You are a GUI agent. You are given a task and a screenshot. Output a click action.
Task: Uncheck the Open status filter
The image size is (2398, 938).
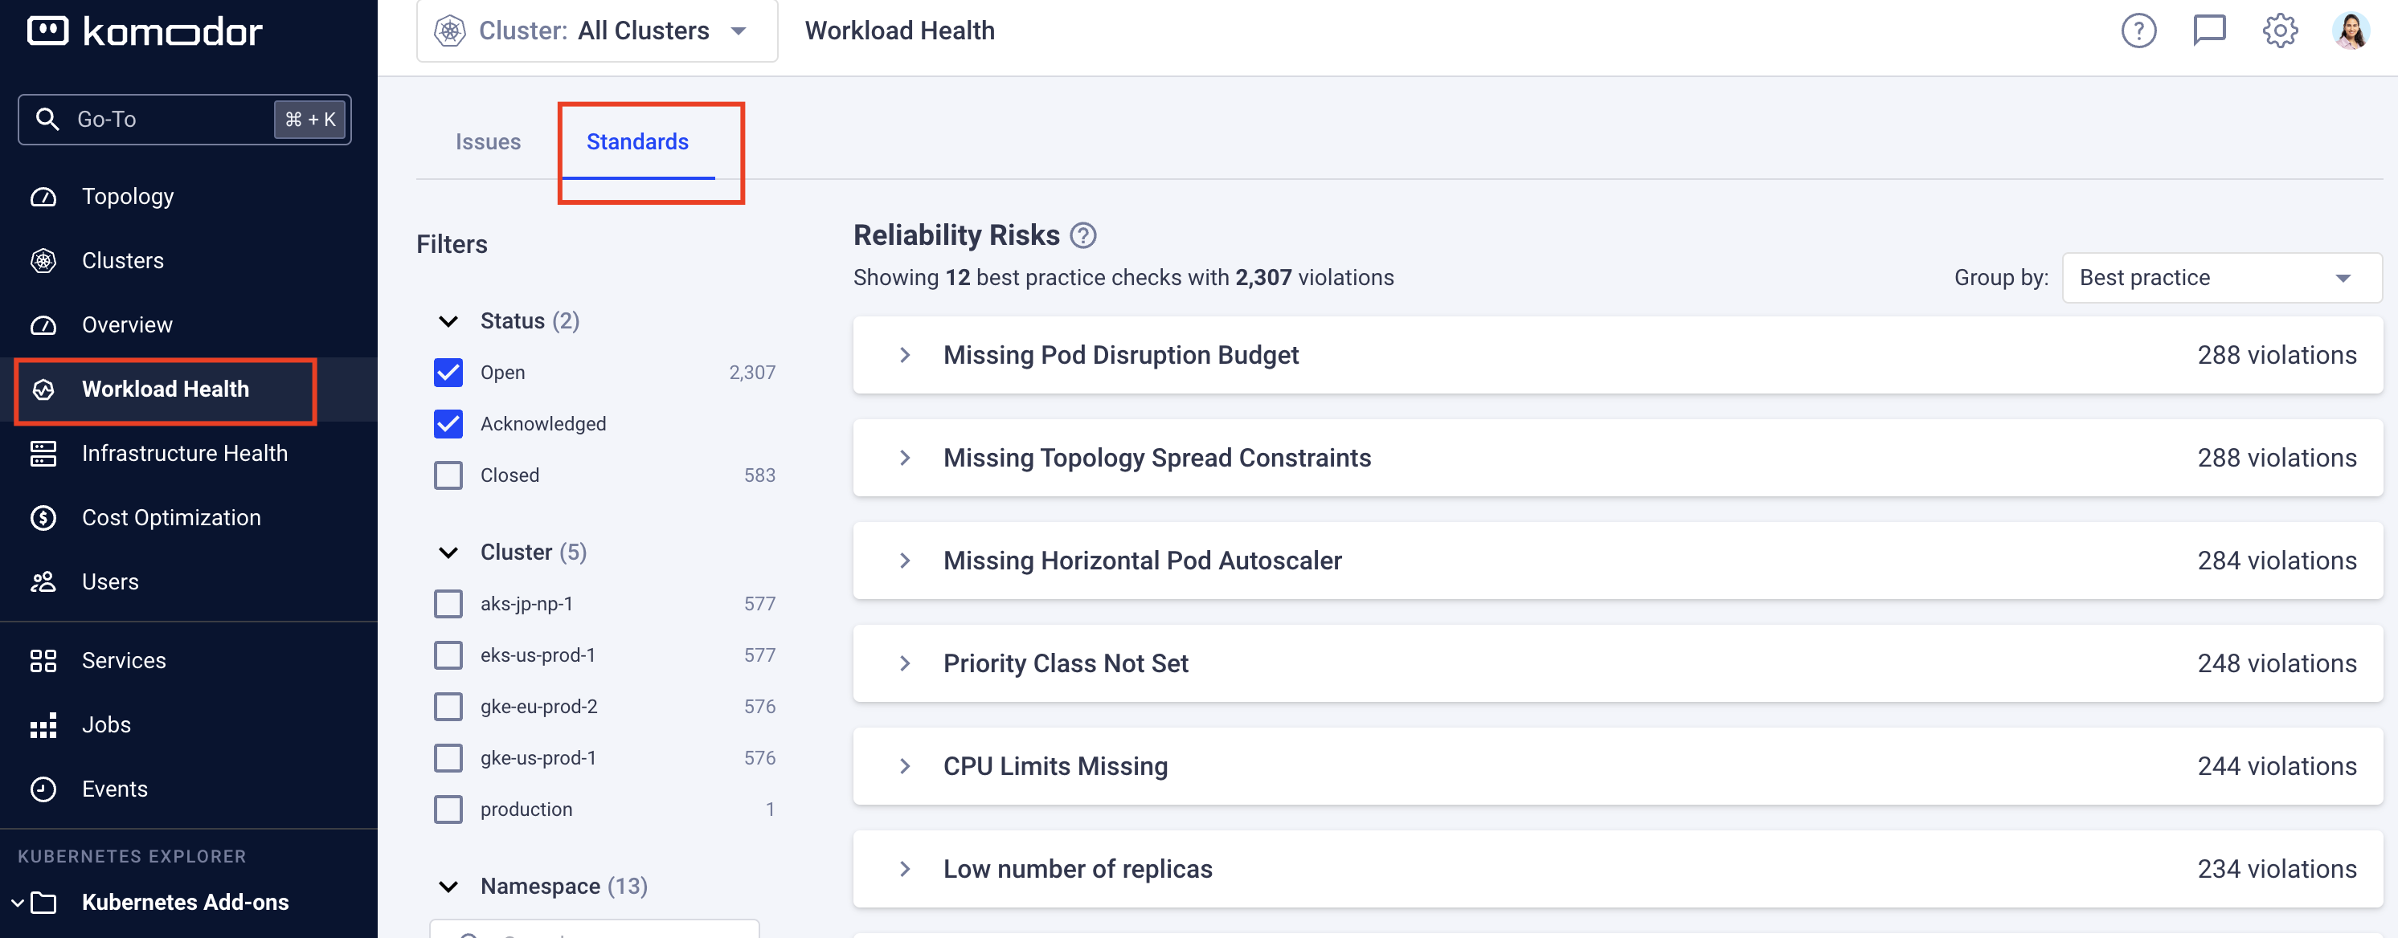tap(448, 372)
